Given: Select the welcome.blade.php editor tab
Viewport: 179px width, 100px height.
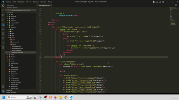Looking at the screenshot, I should (44, 5).
